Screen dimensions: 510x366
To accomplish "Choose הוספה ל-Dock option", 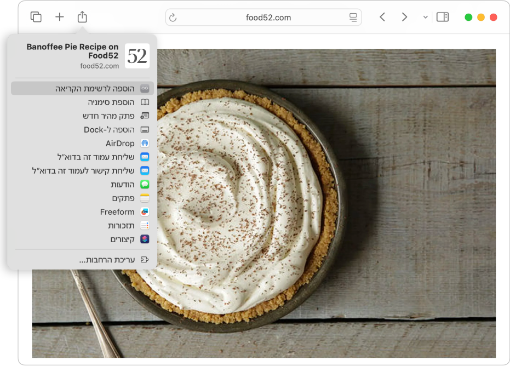I will [x=82, y=129].
